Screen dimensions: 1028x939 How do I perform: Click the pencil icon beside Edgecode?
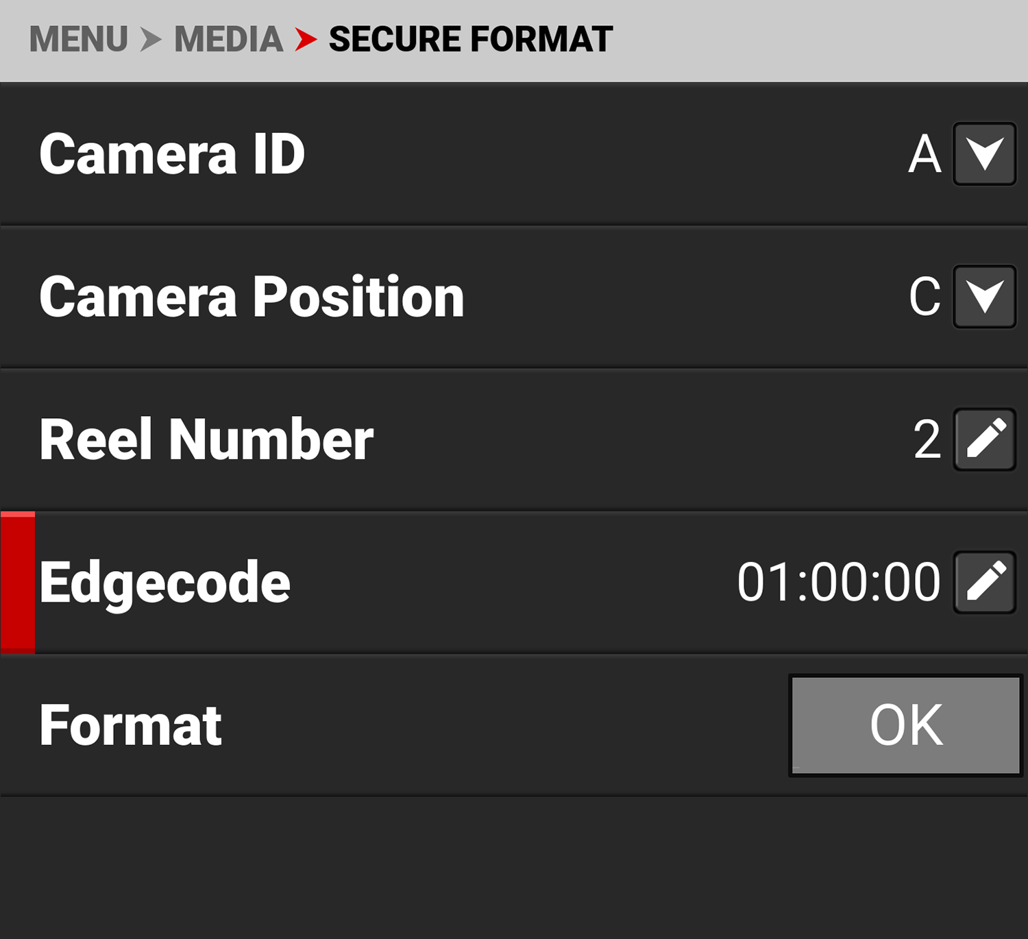983,581
